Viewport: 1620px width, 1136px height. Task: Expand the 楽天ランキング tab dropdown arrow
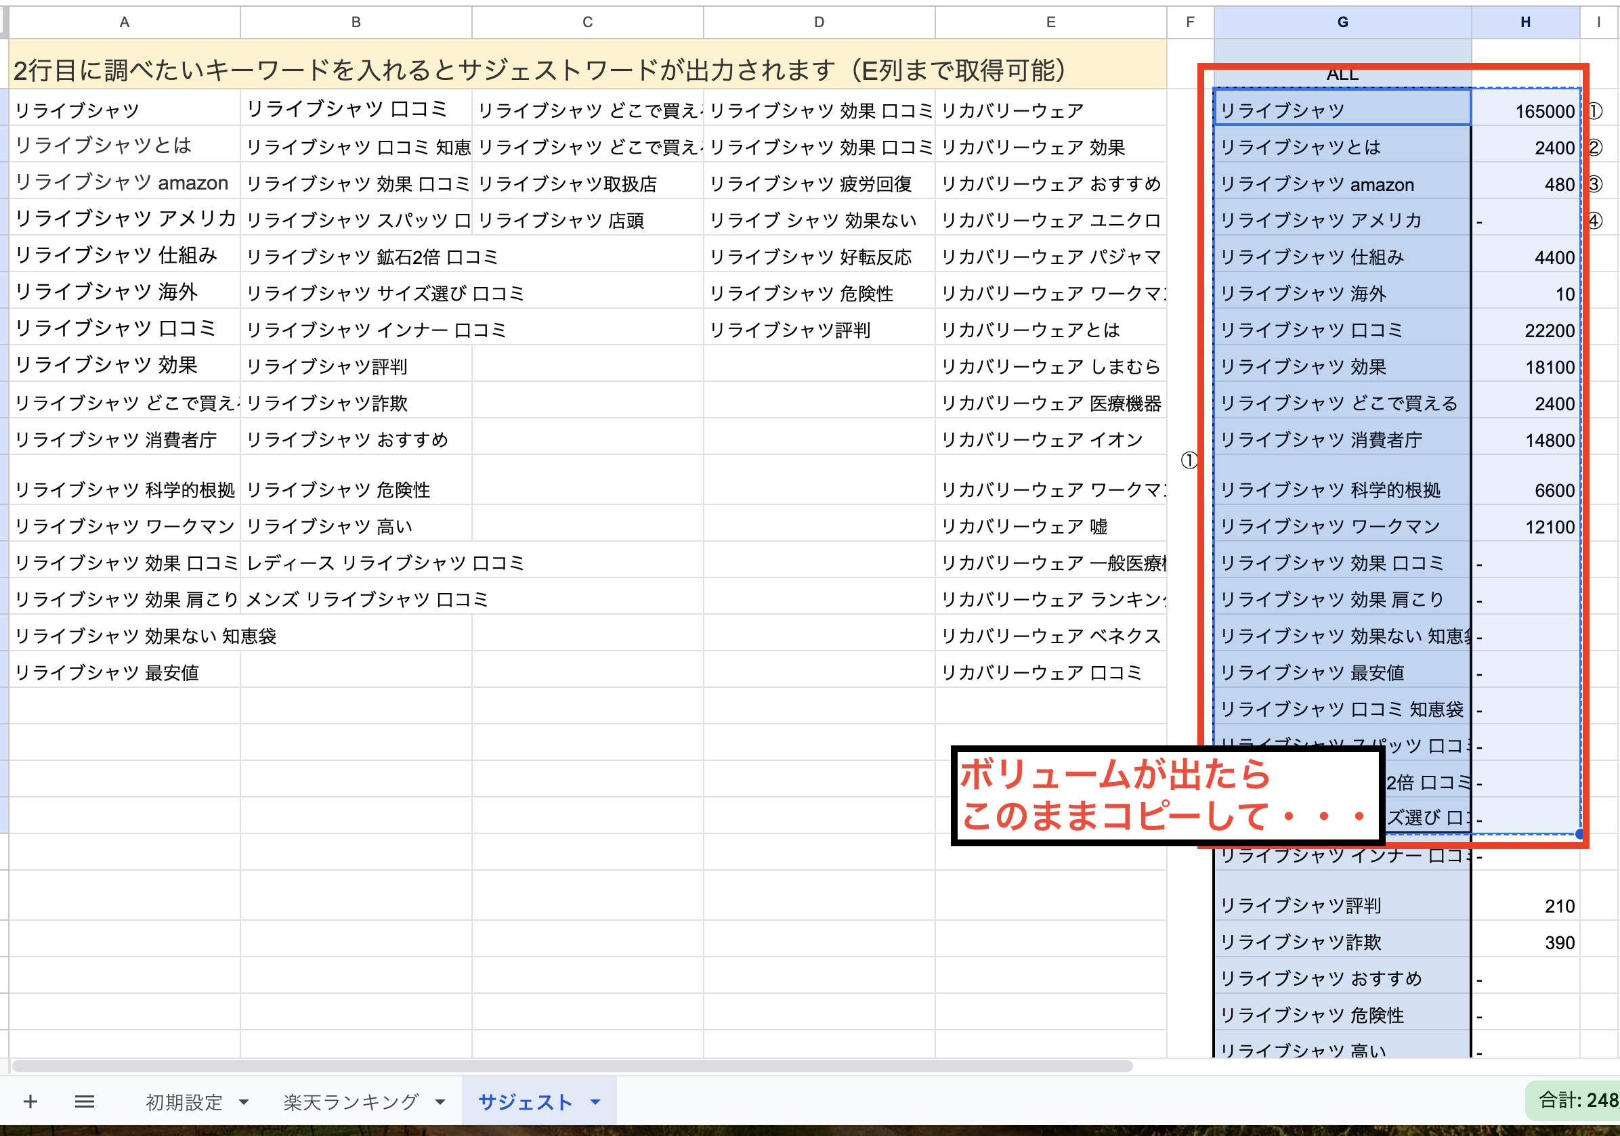pyautogui.click(x=440, y=1102)
